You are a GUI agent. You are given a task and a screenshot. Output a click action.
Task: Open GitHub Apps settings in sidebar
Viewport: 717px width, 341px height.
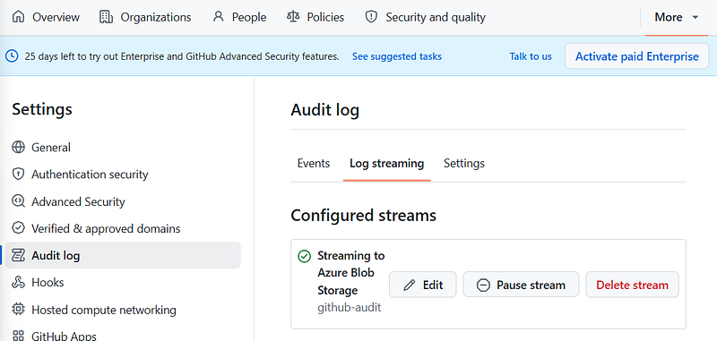[123, 337]
